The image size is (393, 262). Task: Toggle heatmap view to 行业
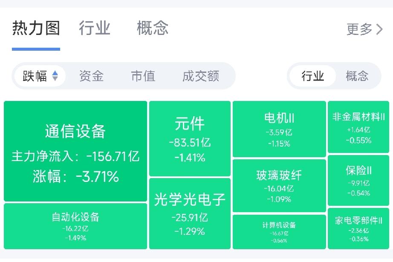click(312, 76)
